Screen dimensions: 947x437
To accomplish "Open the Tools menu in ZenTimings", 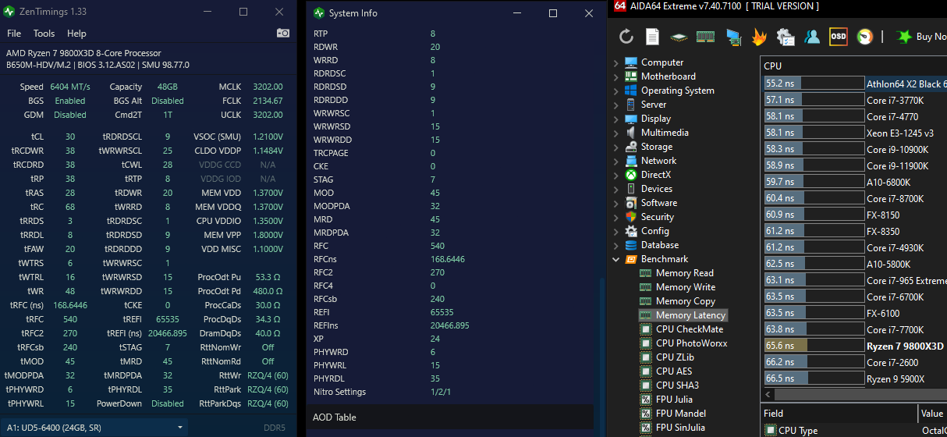I will tap(44, 34).
